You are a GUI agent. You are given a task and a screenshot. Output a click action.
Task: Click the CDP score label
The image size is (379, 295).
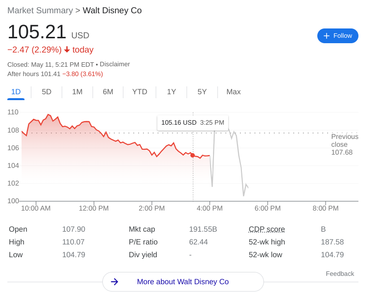tap(266, 229)
